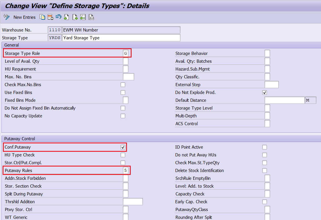321x220 pixels.
Task: Select the Storage Behavior field
Action: click(267, 53)
